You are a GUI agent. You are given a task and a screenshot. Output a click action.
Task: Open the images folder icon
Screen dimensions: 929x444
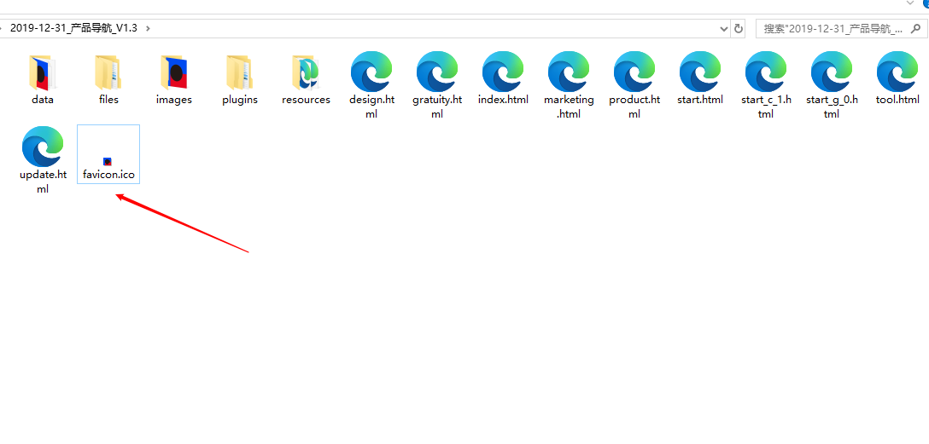point(174,72)
